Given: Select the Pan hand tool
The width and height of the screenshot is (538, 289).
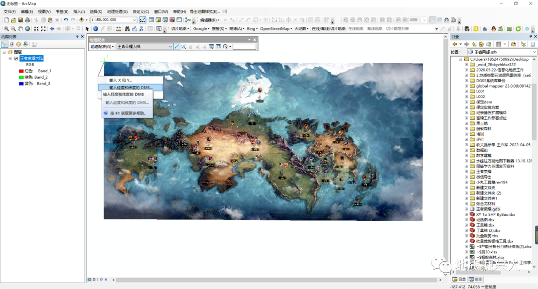Looking at the screenshot, I should coord(20,29).
